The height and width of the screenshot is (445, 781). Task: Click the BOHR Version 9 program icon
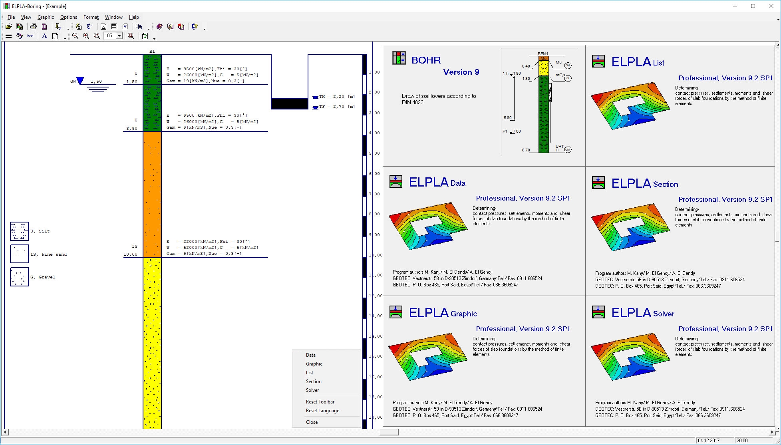(x=399, y=58)
